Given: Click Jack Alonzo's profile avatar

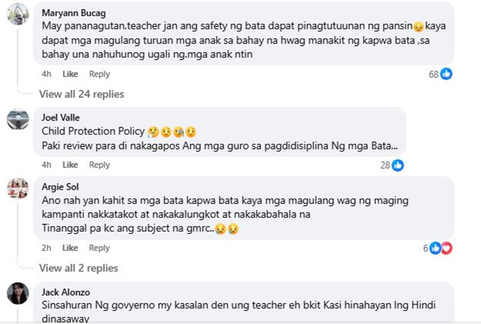Looking at the screenshot, I should pyautogui.click(x=17, y=293).
